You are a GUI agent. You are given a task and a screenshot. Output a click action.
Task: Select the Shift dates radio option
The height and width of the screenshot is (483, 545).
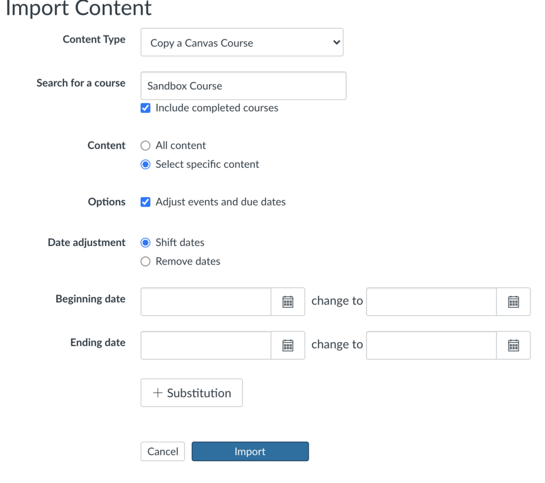coord(145,243)
